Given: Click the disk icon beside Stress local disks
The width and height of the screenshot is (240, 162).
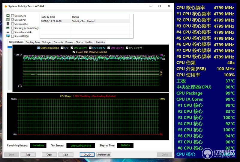Looking at the screenshot, I should coord(8,32).
